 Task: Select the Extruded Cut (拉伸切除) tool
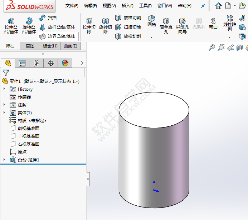click(x=89, y=26)
